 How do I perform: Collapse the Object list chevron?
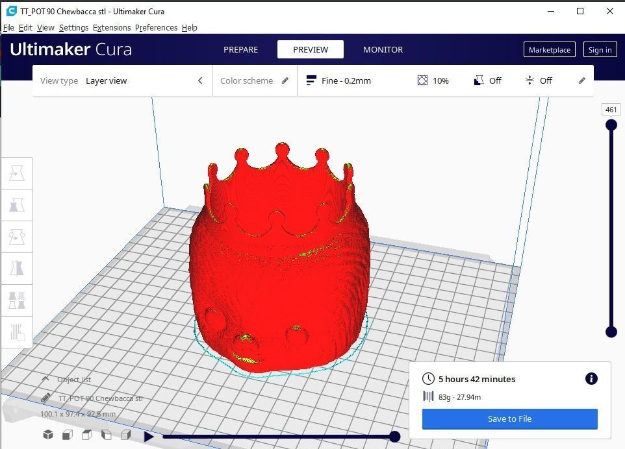pos(45,379)
